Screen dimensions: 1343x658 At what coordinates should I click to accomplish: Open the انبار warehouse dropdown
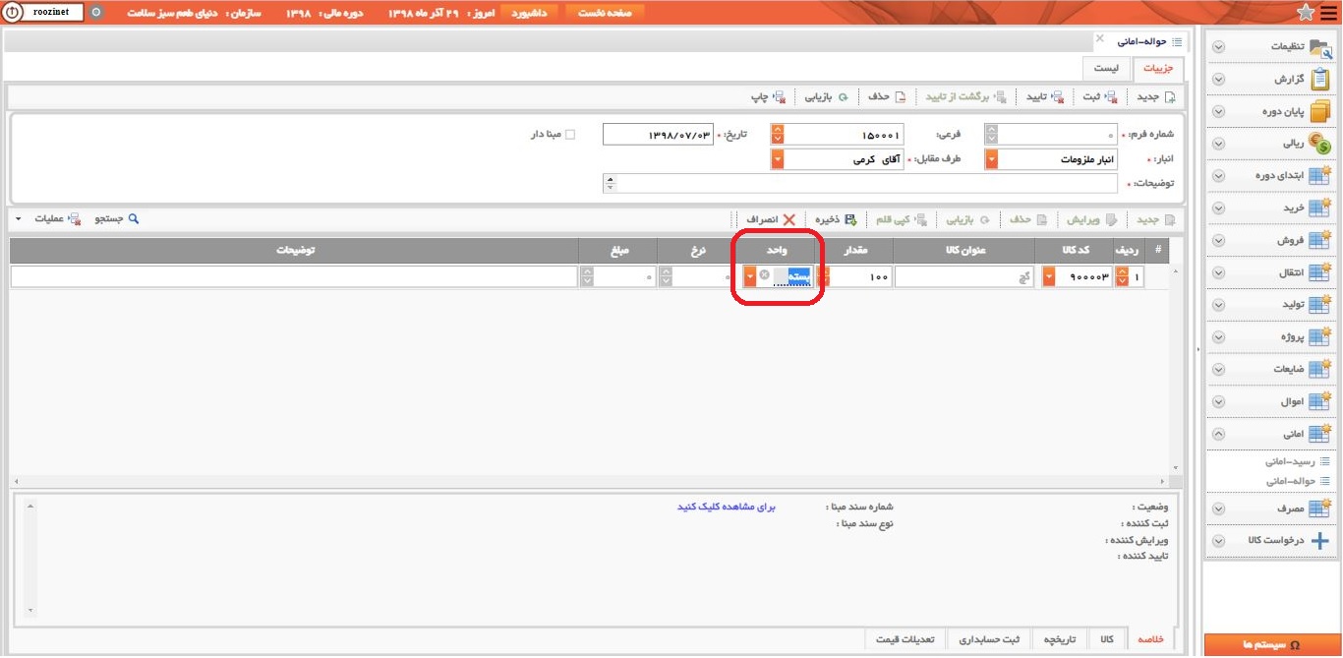[992, 159]
